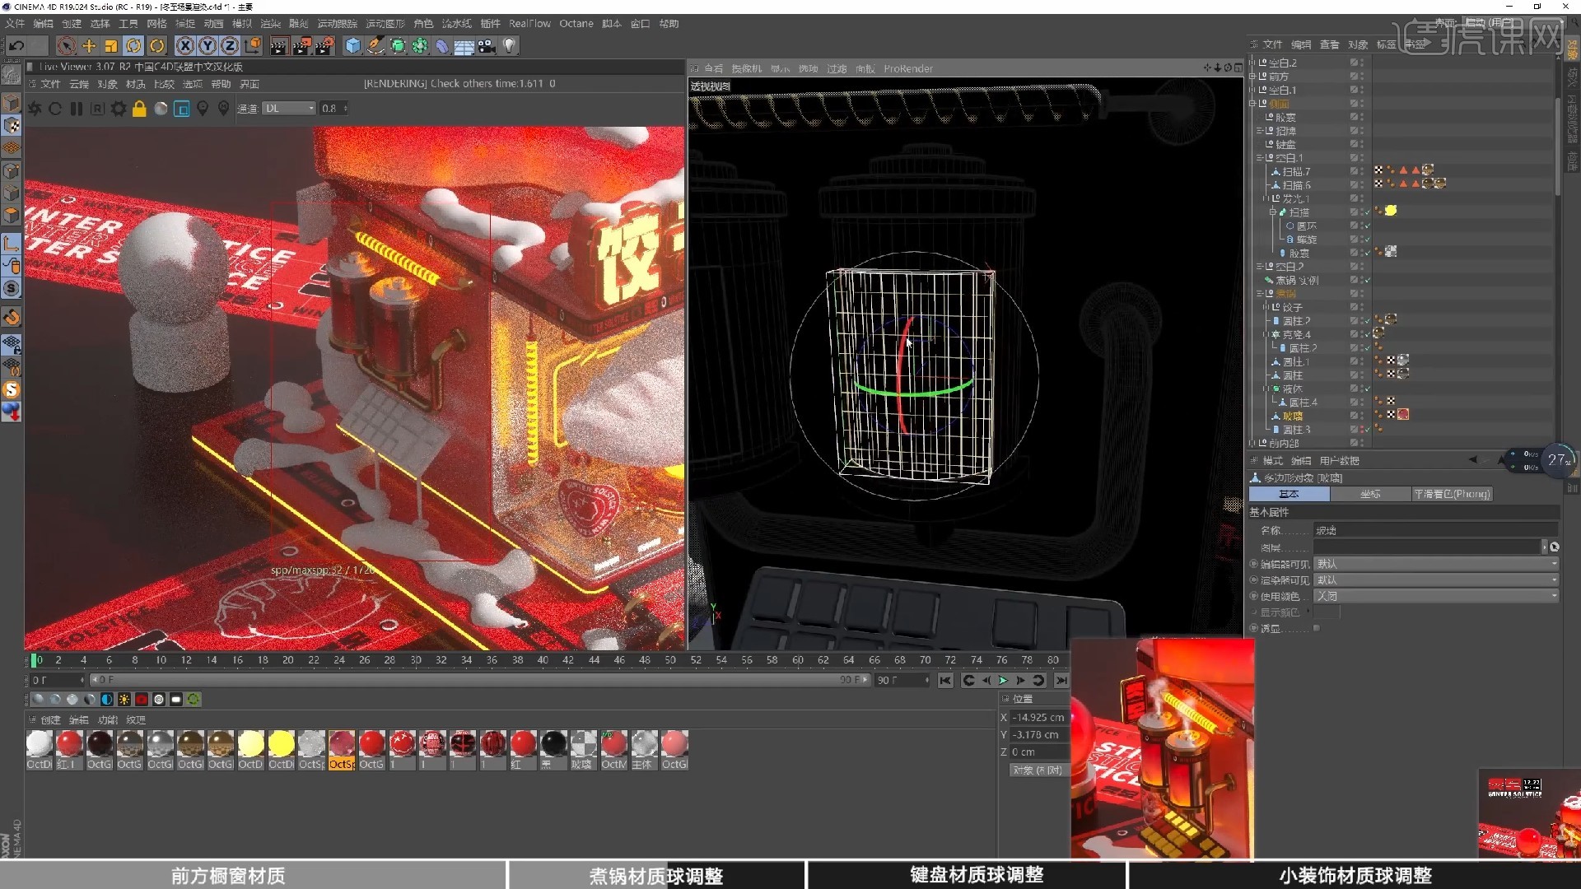Toggle Live Viewer render region box
1581x889 pixels.
(182, 109)
